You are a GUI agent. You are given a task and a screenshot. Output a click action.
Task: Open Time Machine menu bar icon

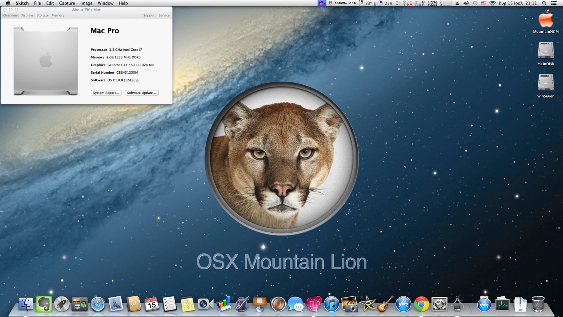click(475, 3)
